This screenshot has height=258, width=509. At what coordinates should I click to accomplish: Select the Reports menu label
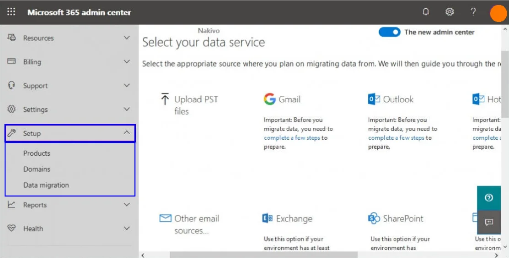(x=35, y=205)
